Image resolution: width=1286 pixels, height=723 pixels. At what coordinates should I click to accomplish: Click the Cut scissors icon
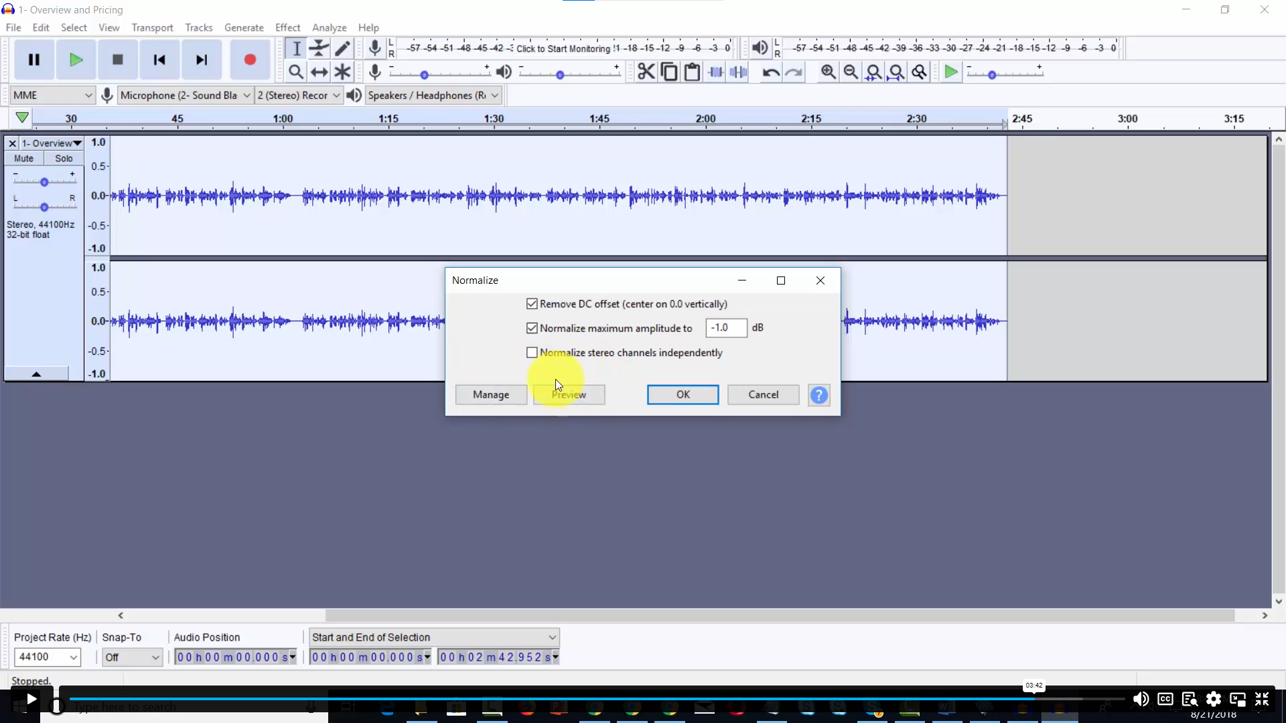click(x=645, y=72)
